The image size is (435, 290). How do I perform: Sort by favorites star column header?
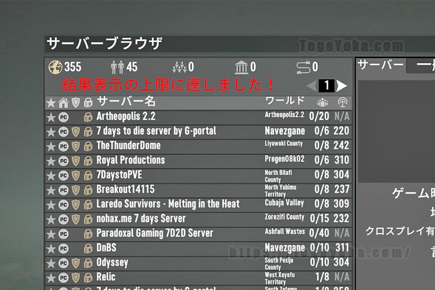51,103
